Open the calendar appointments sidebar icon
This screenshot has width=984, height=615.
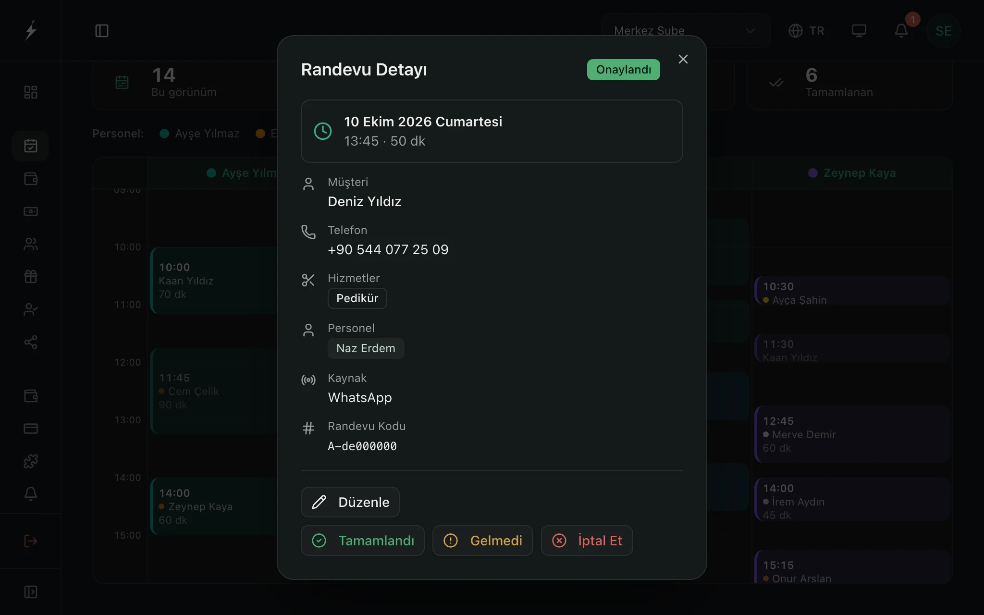[x=31, y=146]
